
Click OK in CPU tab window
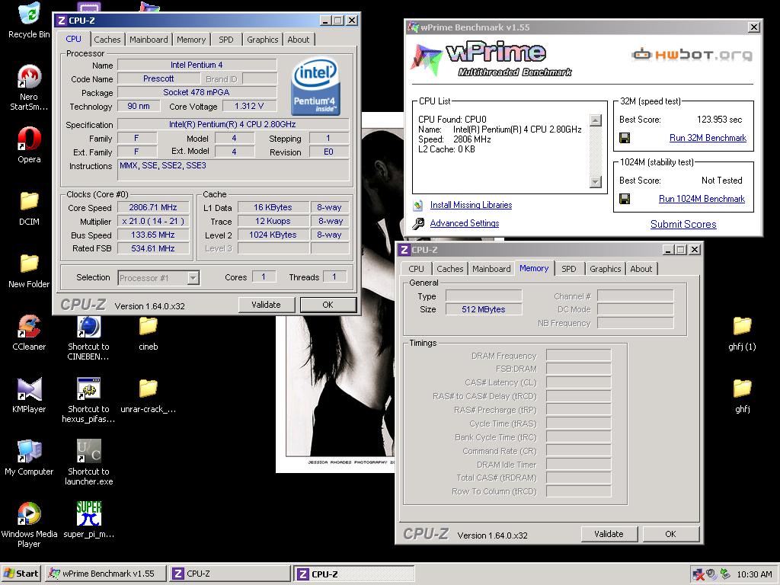(x=328, y=305)
